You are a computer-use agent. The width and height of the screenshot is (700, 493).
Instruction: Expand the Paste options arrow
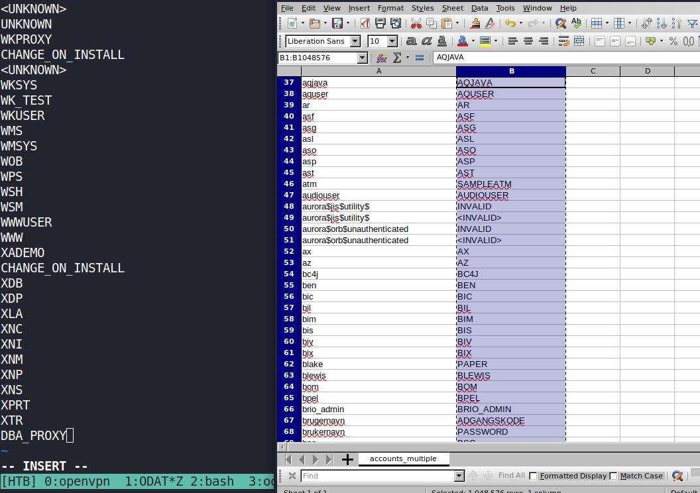[457, 23]
